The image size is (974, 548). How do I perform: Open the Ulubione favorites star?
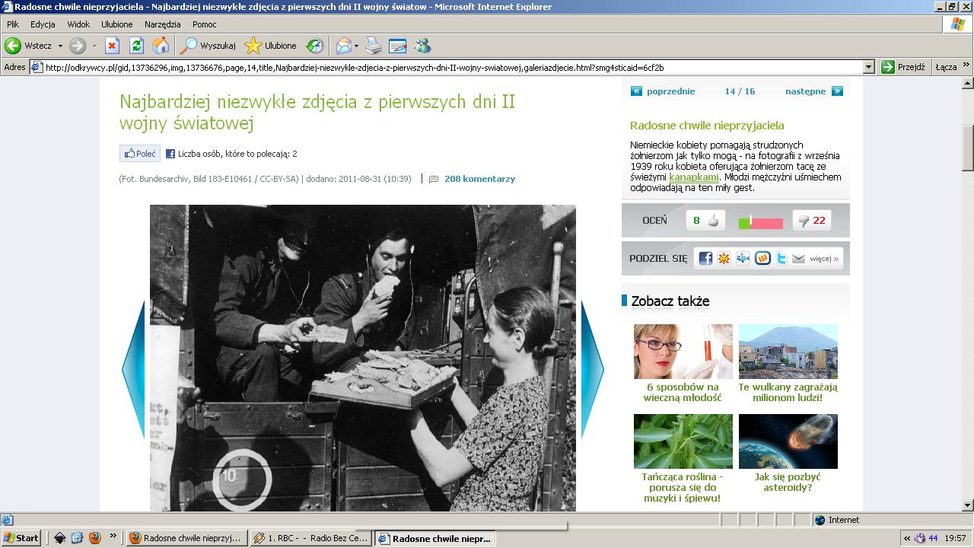click(x=271, y=46)
